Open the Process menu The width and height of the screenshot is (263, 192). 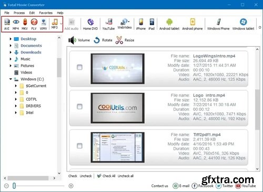point(19,13)
